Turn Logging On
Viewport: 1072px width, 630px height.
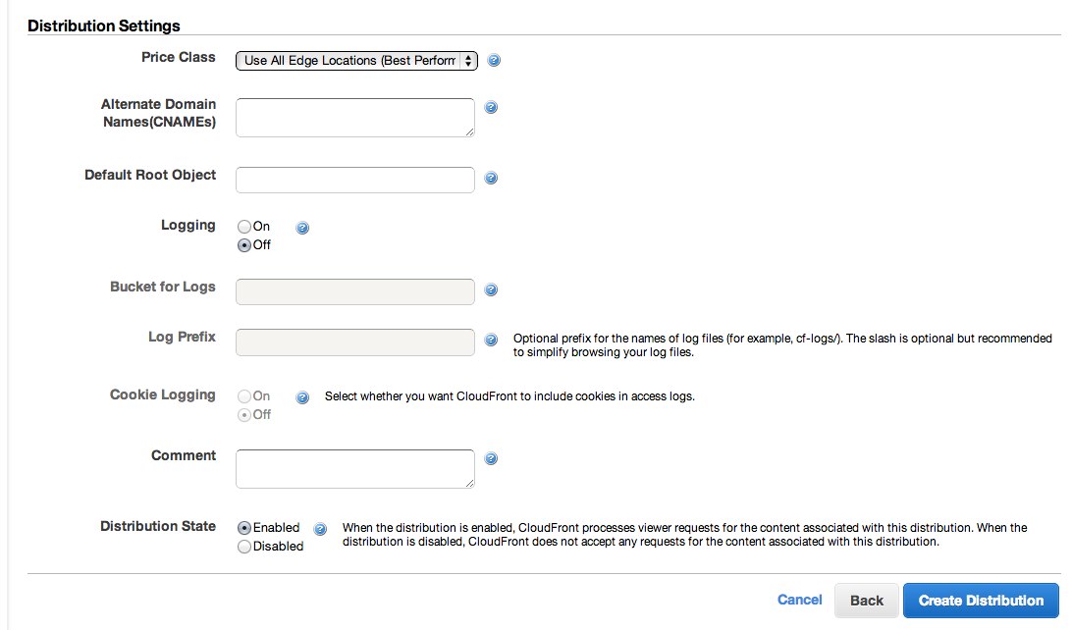(244, 227)
